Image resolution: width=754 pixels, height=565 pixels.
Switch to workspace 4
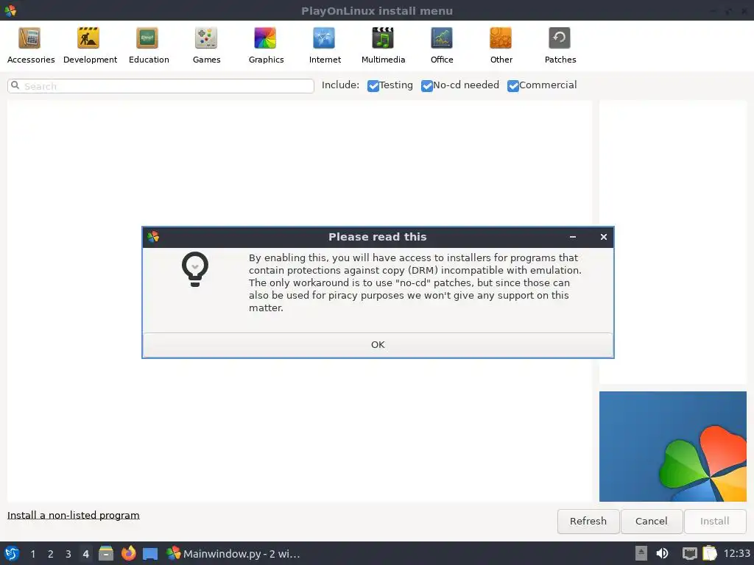85,554
